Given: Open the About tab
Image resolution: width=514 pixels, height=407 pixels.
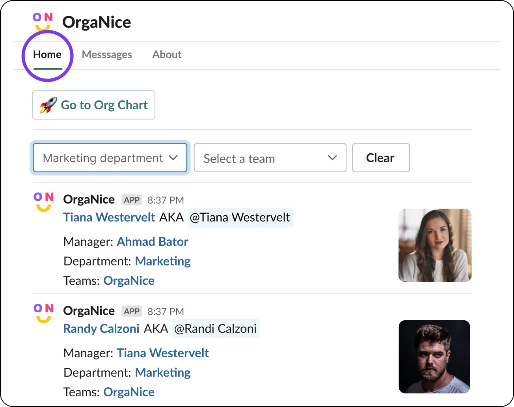Looking at the screenshot, I should click(167, 54).
